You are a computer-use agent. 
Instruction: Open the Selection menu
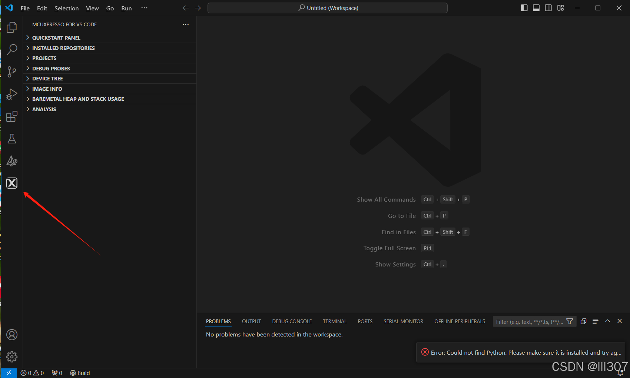pyautogui.click(x=66, y=8)
